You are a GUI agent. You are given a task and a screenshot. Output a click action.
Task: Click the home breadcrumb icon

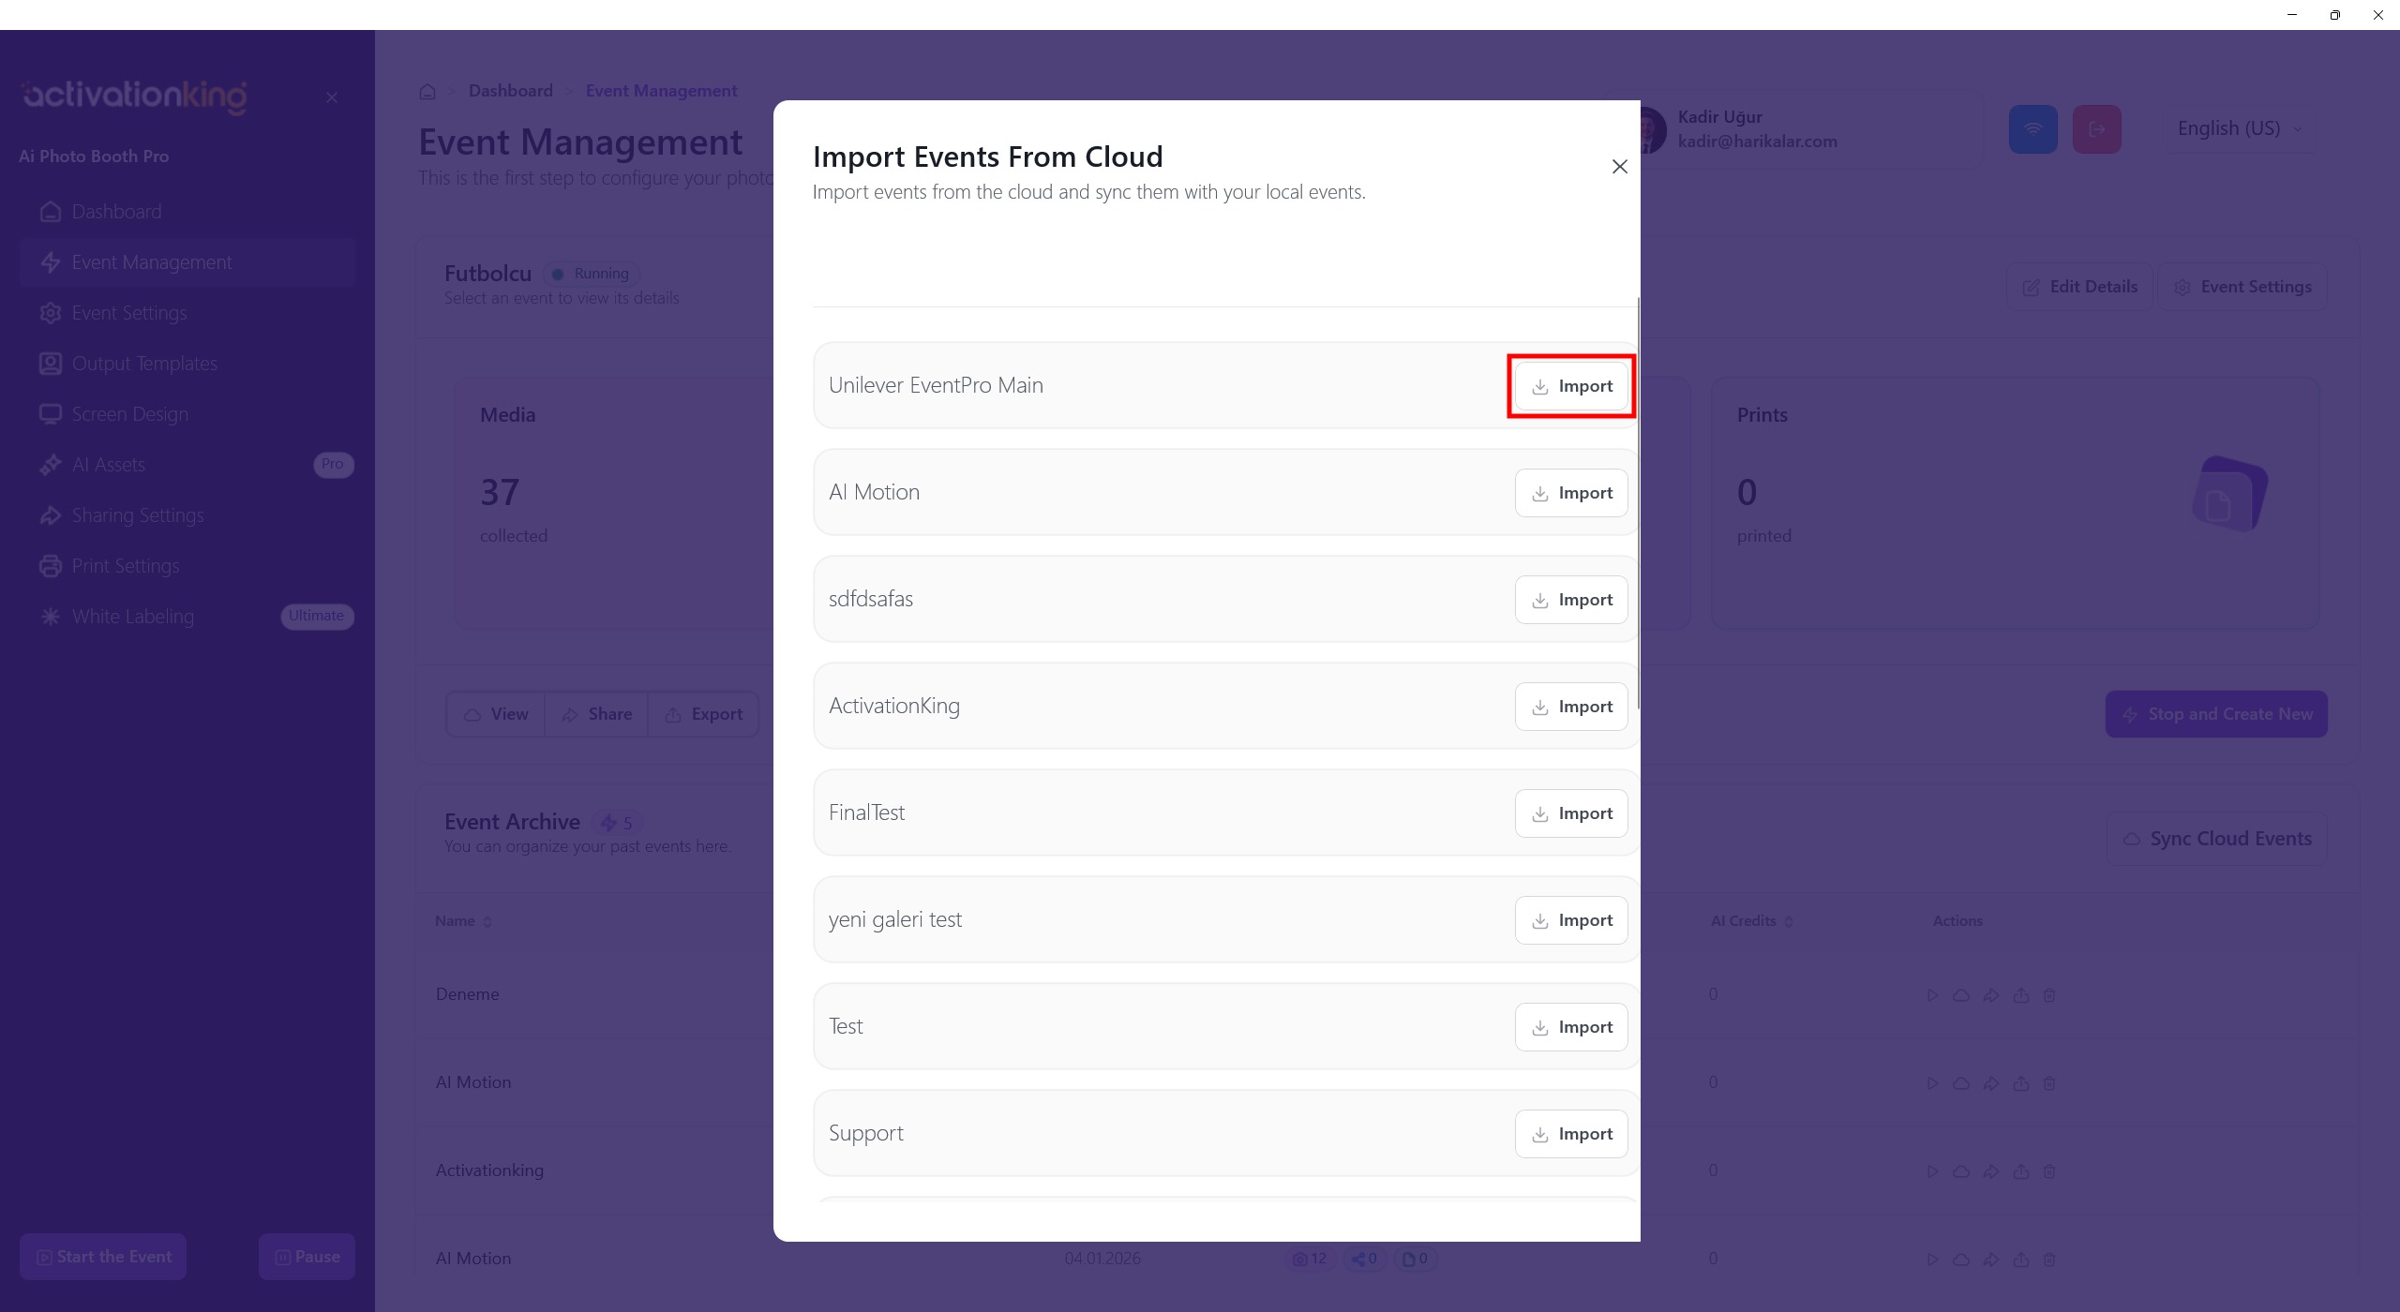[x=427, y=91]
